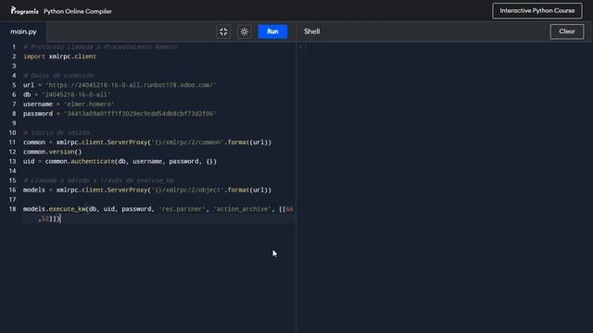Click the Shell panel label
This screenshot has width=593, height=333.
pyautogui.click(x=312, y=31)
